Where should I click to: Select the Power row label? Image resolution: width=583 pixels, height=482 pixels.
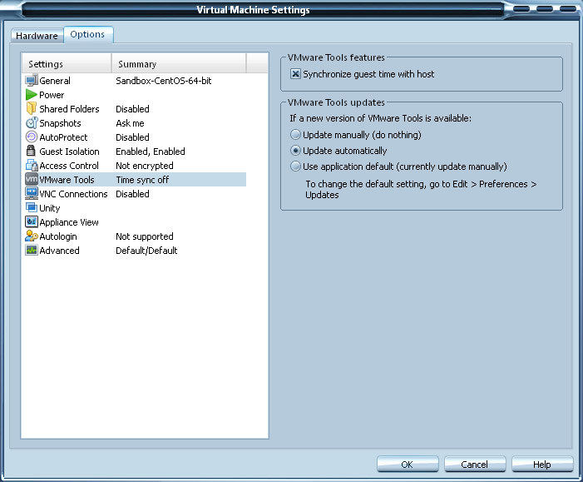tap(52, 95)
